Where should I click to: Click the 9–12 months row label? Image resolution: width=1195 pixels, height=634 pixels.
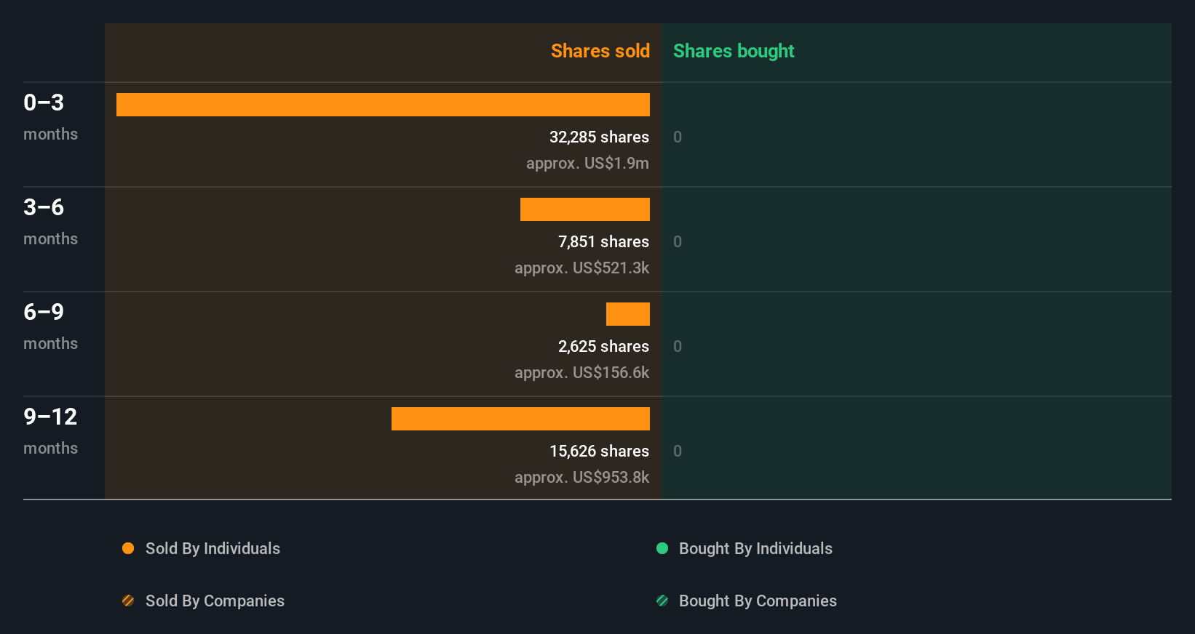point(50,431)
